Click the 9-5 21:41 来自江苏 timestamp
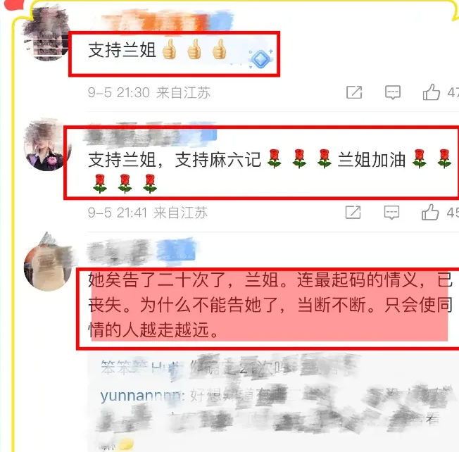 [x=148, y=213]
